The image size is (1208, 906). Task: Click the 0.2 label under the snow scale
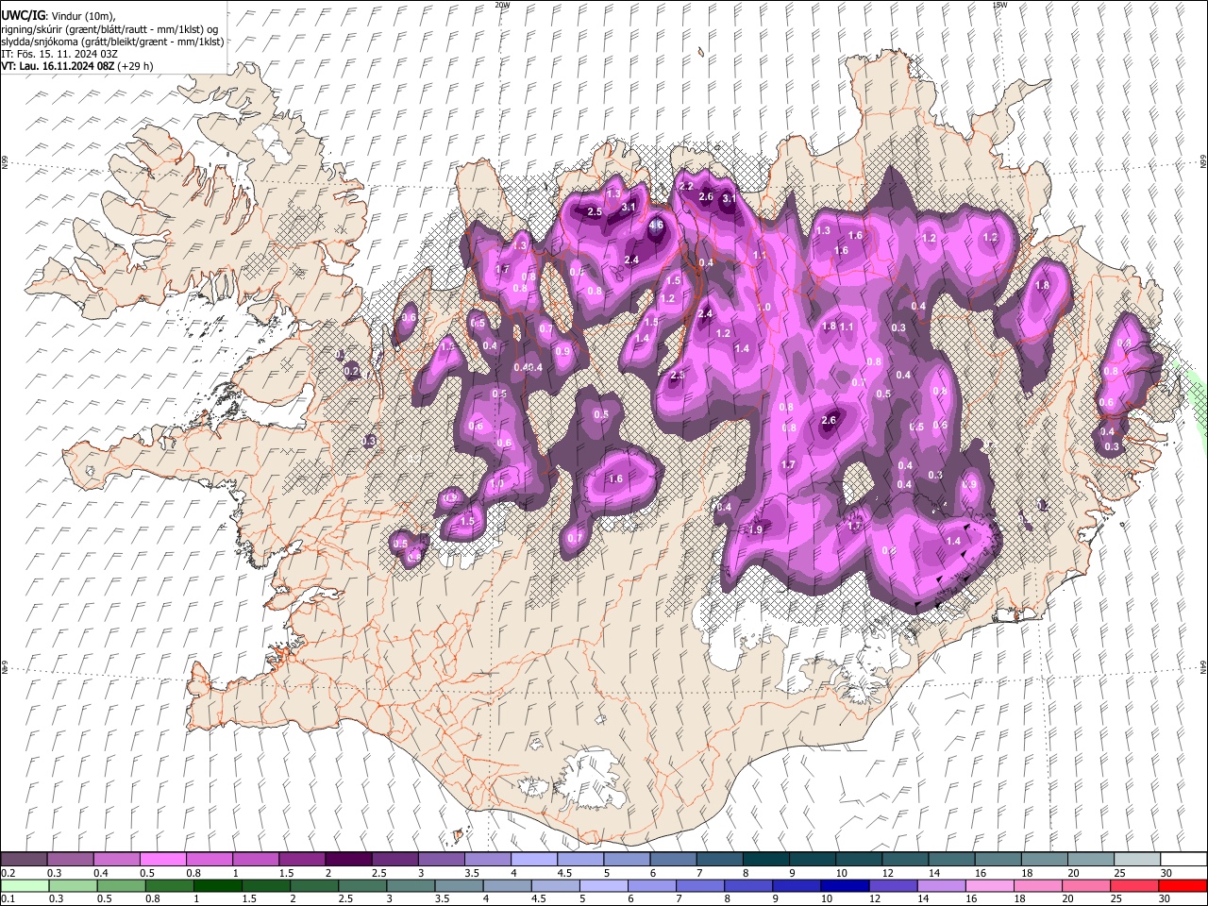7,873
